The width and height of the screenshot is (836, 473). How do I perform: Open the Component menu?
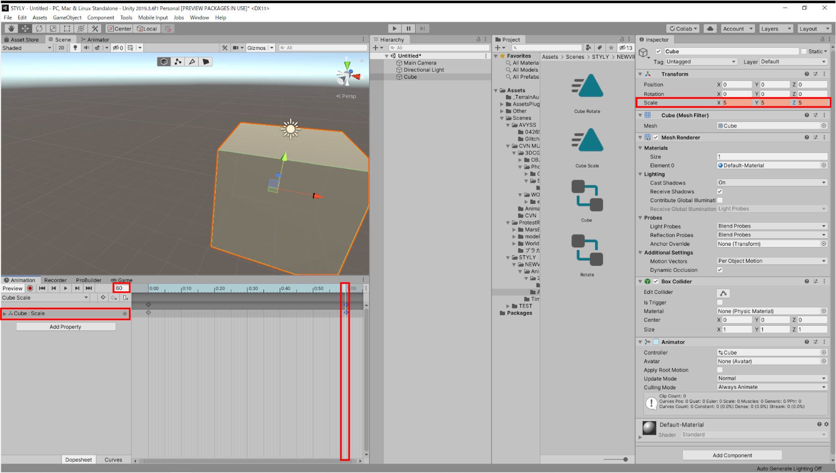[100, 18]
